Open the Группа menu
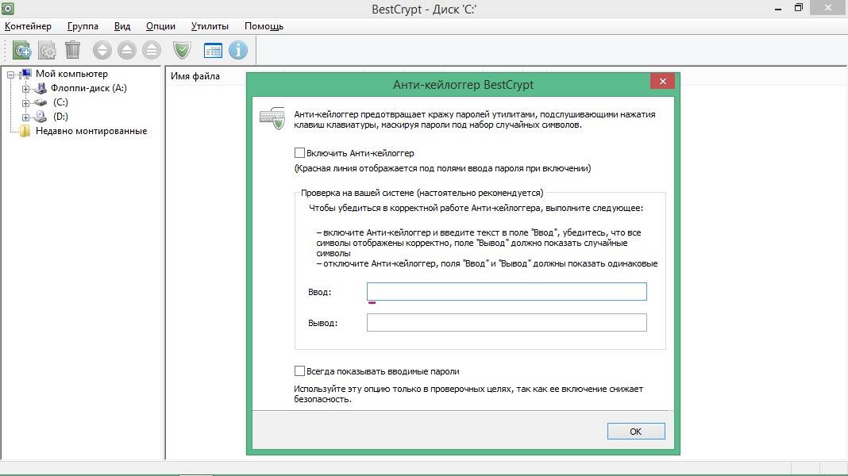The height and width of the screenshot is (476, 848). [83, 26]
